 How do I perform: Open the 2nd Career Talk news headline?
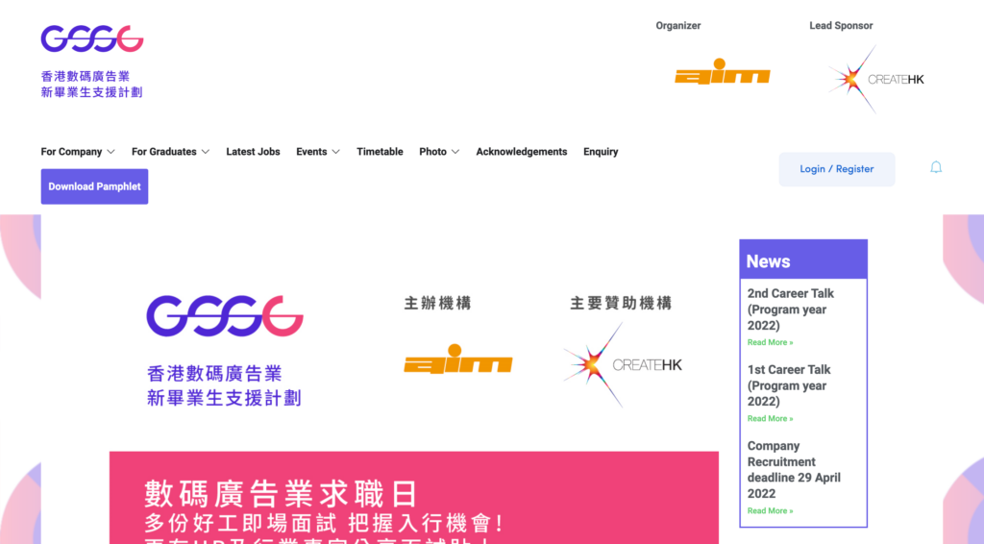click(791, 309)
